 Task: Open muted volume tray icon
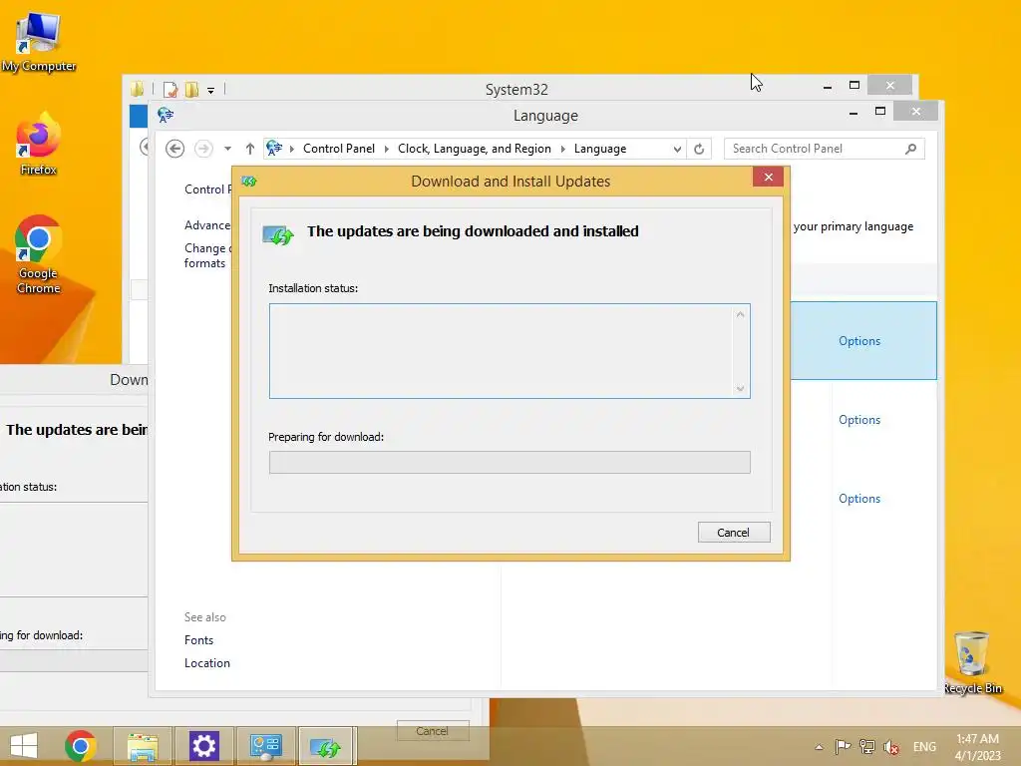pyautogui.click(x=890, y=746)
